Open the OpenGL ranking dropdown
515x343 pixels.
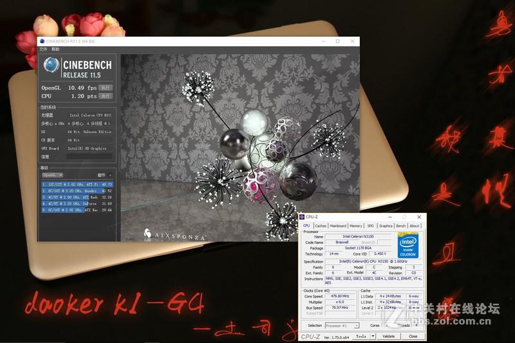52,174
